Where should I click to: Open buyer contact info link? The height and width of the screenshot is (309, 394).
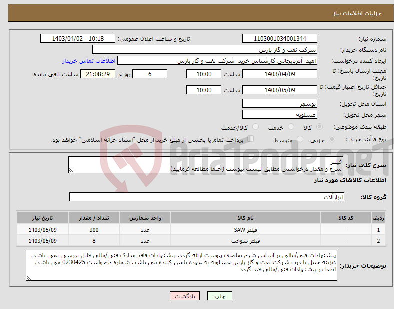pos(89,61)
